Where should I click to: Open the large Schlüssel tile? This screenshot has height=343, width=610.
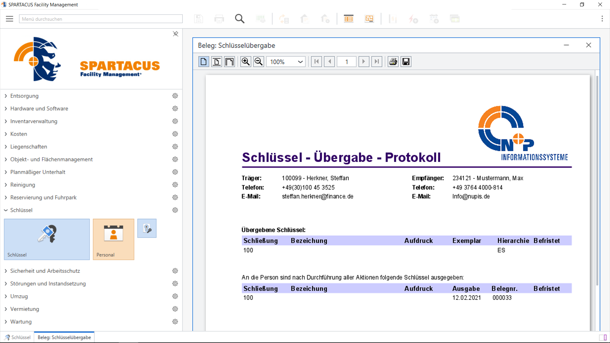[x=47, y=239]
